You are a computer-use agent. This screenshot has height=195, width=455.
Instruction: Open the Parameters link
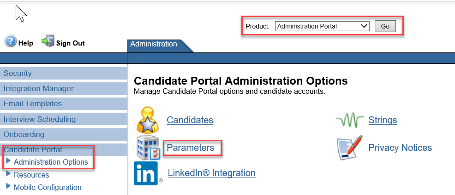click(x=191, y=148)
